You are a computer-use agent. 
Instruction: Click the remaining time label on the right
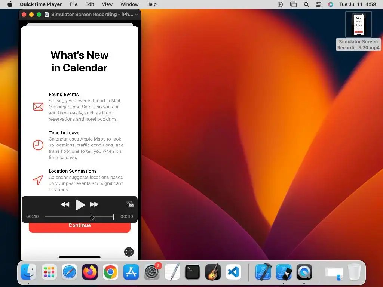pyautogui.click(x=126, y=217)
